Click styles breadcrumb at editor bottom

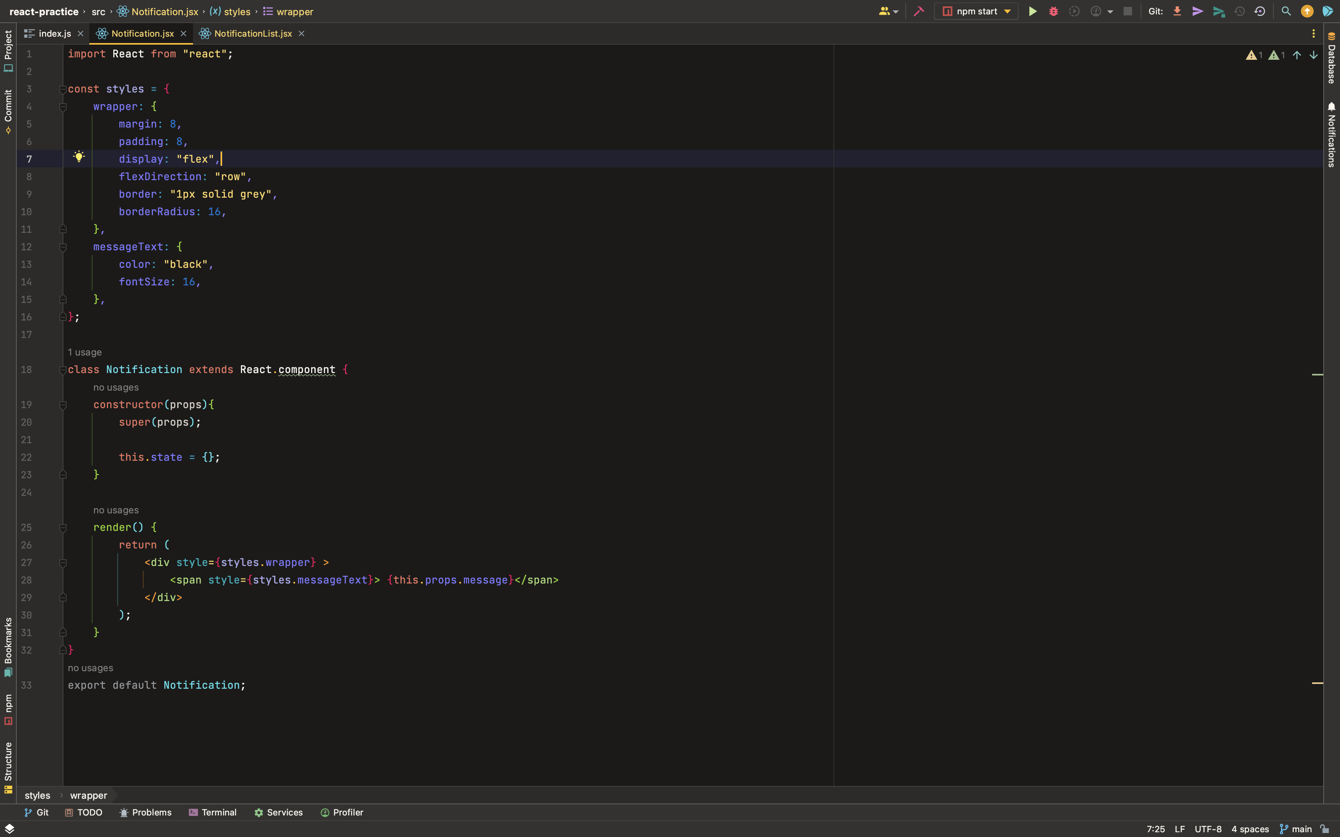tap(37, 796)
